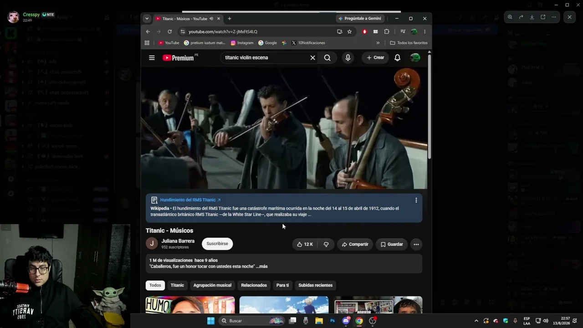Open the Google bookmark
This screenshot has height=328, width=583.
point(267,43)
